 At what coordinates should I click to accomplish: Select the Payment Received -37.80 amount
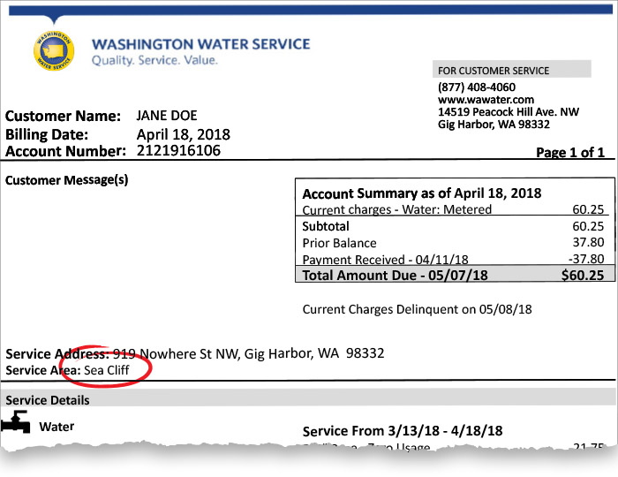584,259
